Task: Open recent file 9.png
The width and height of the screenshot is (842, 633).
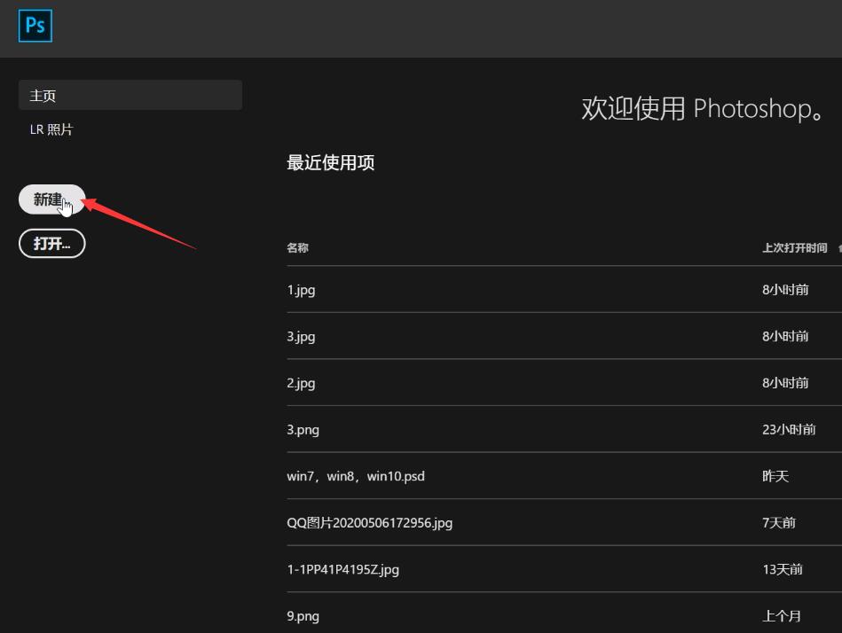Action: (303, 616)
